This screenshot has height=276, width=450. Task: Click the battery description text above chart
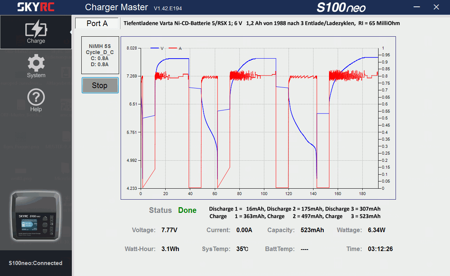pos(262,23)
